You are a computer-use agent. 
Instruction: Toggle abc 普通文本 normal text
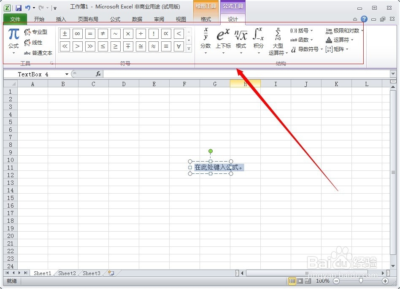pos(38,53)
